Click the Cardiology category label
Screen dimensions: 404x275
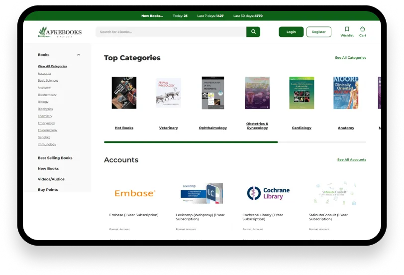(302, 128)
